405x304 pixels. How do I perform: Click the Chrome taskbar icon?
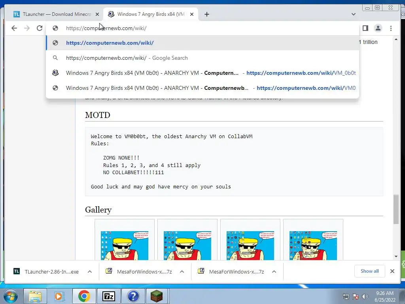(84, 296)
